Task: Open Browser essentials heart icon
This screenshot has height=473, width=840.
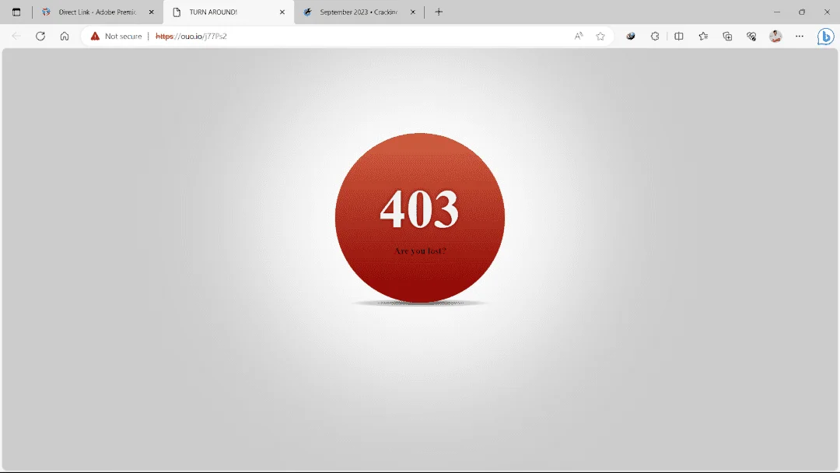Action: [751, 36]
